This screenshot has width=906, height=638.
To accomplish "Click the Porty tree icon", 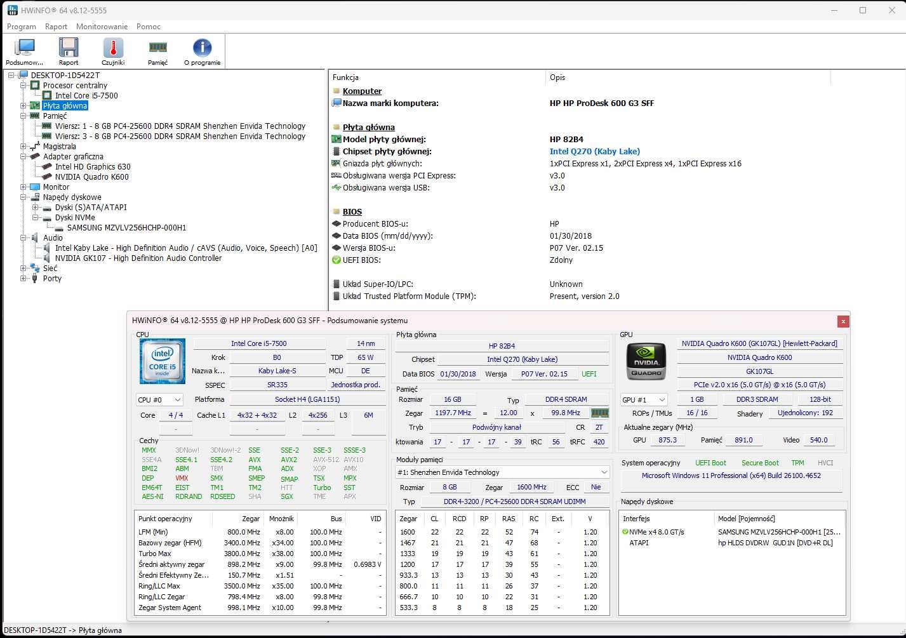I will pos(35,279).
